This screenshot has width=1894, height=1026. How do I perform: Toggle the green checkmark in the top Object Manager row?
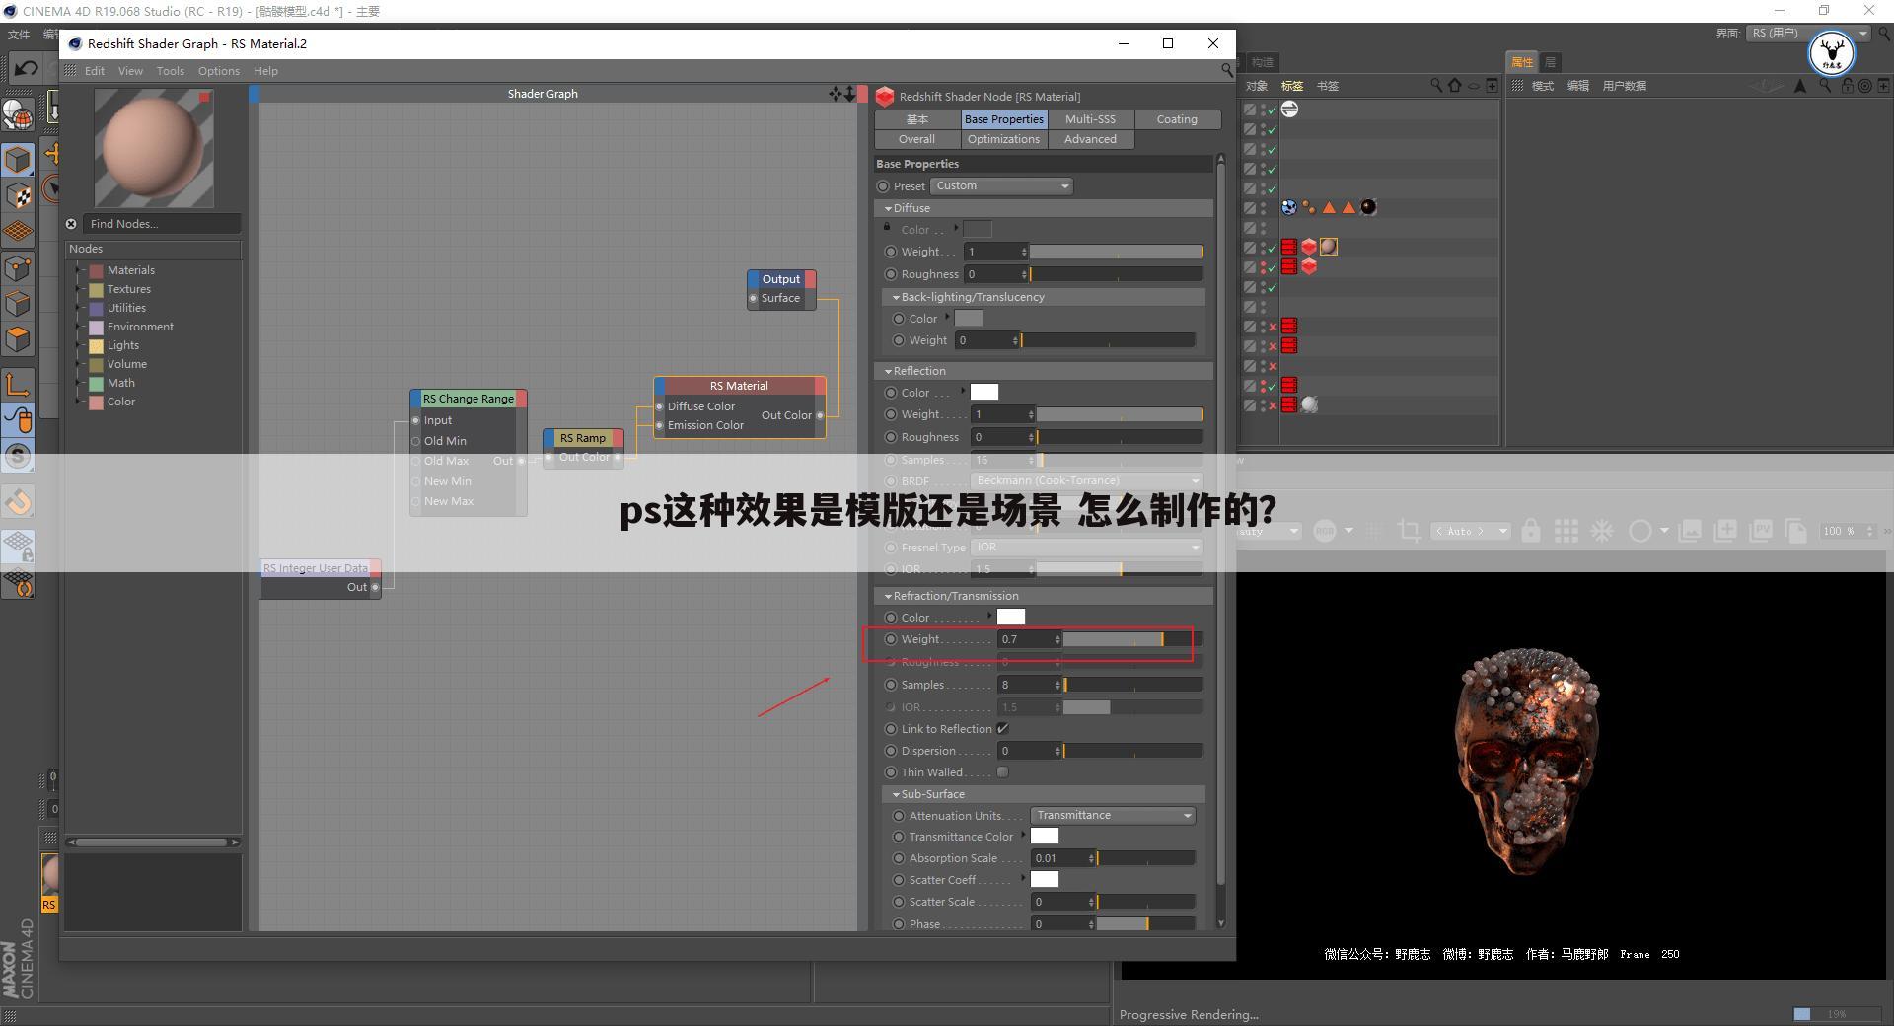(x=1272, y=110)
